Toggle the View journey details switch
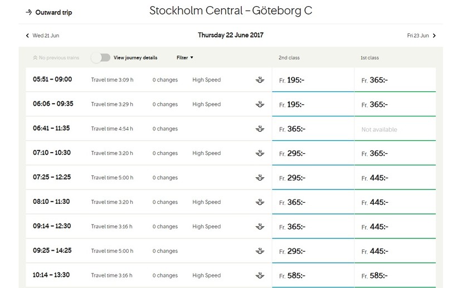Viewport: 457px width, 288px height. [x=101, y=57]
